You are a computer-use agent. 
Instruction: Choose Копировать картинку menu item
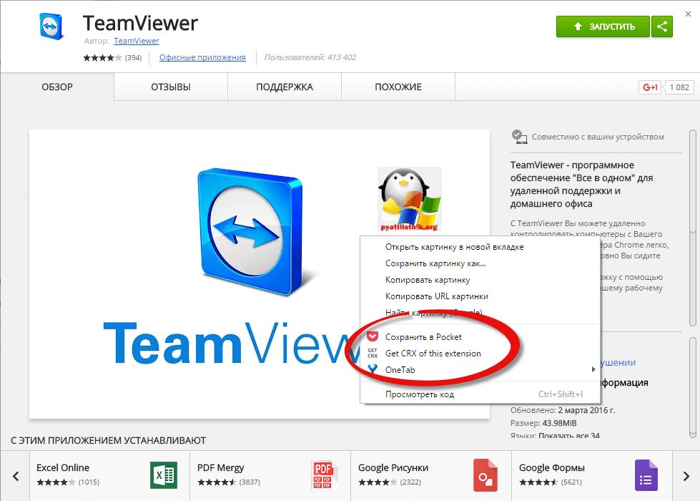click(x=480, y=280)
